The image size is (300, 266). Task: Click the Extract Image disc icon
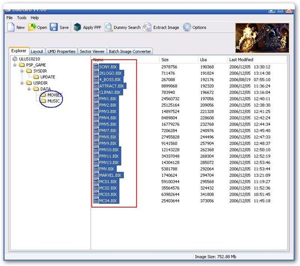point(147,27)
